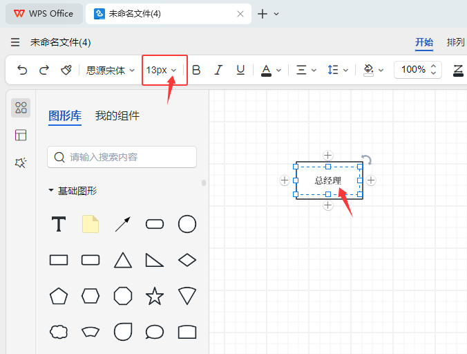Select the inverted sector shape
The image size is (467, 354).
coord(187,296)
